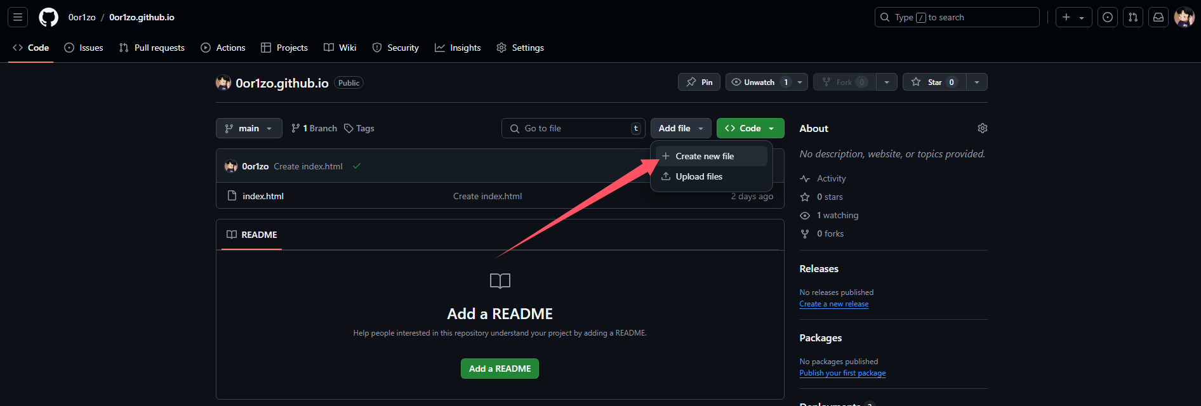Choose Upload files menu item
Screen dimensions: 1201x406
711,176
